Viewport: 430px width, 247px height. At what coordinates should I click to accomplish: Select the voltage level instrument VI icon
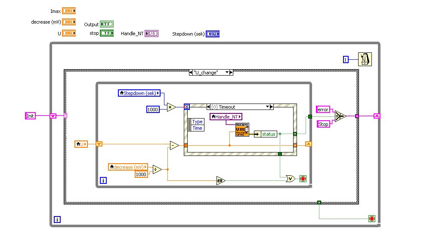[242, 130]
